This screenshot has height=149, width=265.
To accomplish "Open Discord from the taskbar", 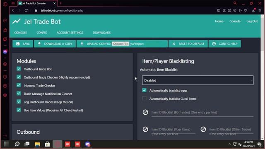I will tap(87, 144).
